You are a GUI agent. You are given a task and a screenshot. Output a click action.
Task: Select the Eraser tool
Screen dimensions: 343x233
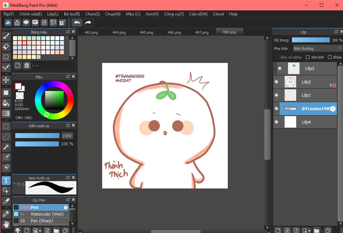coord(6,46)
